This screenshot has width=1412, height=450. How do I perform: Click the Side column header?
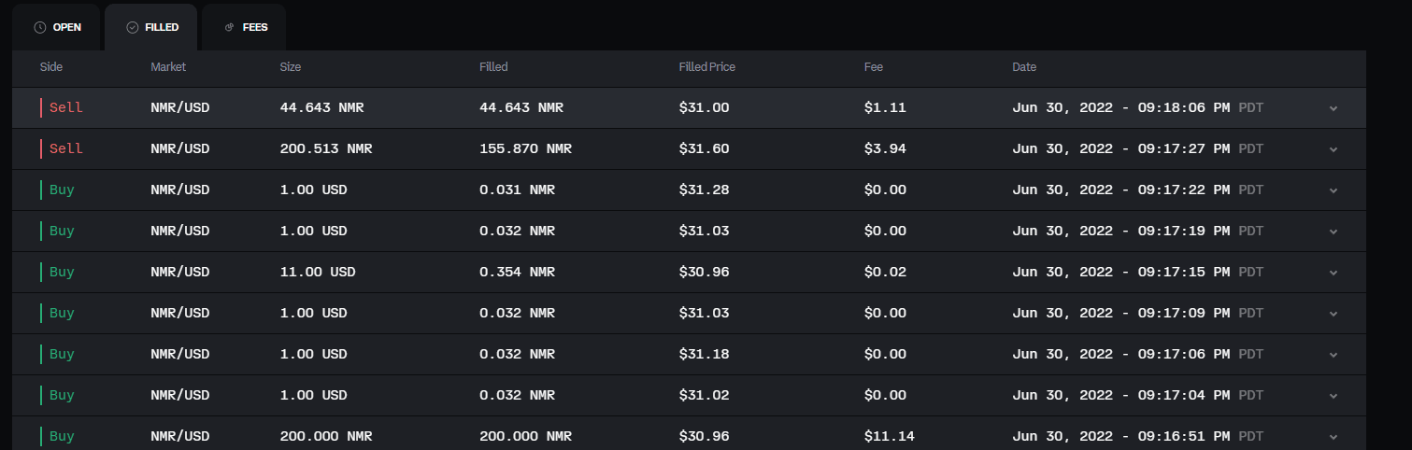pos(51,67)
